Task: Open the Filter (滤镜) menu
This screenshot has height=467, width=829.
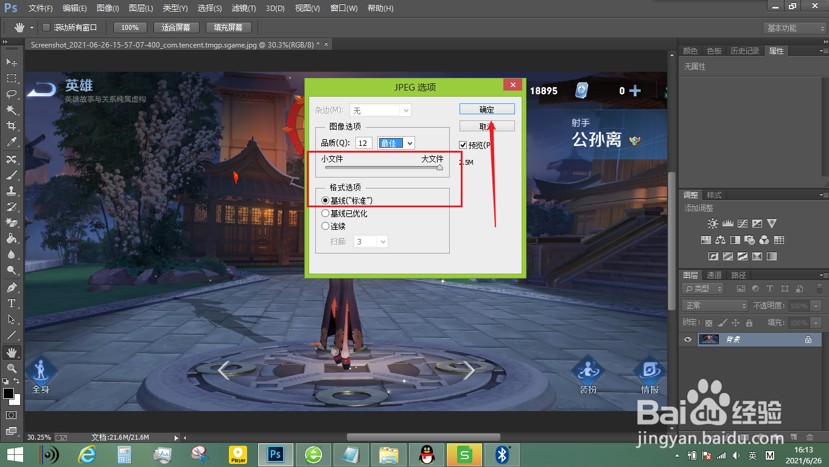Action: [244, 9]
